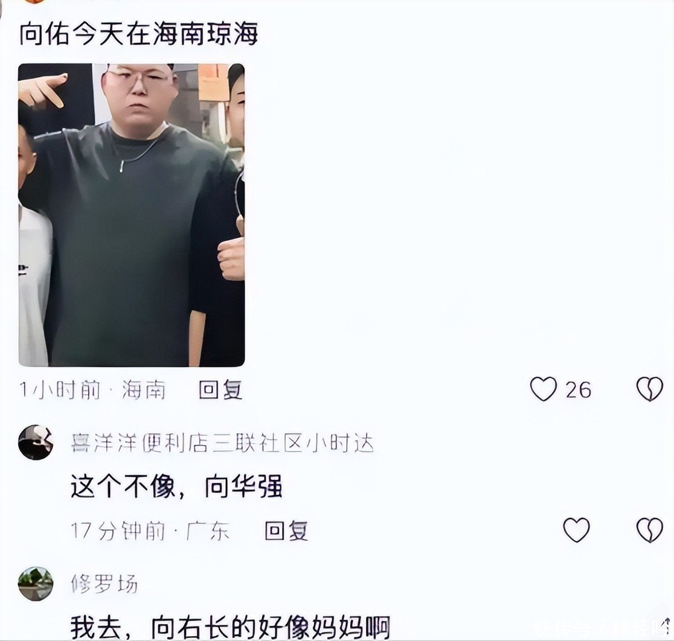Open username 修罗场 profile
The width and height of the screenshot is (674, 641).
click(x=104, y=584)
